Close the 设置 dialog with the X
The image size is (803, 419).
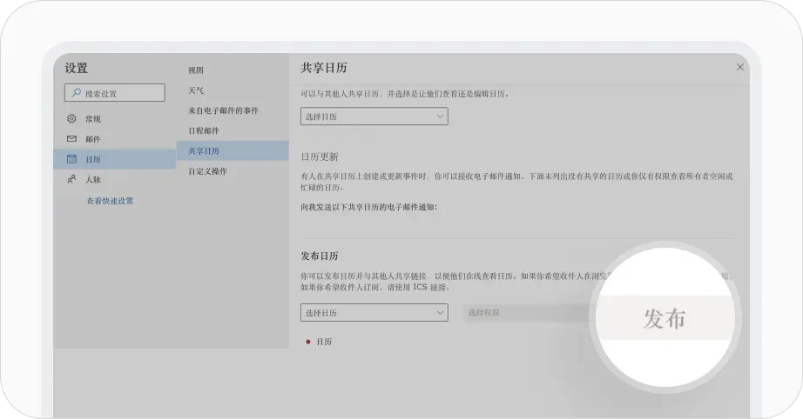740,67
